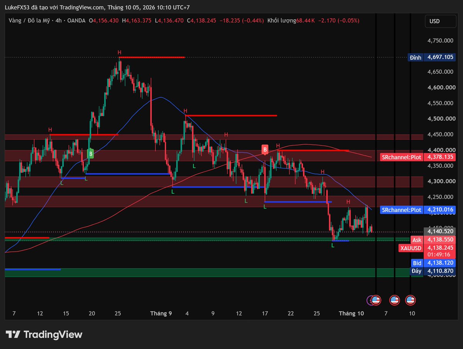This screenshot has width=463, height=349.
Task: Open the US economic event flag after 7
Action: click(x=394, y=300)
